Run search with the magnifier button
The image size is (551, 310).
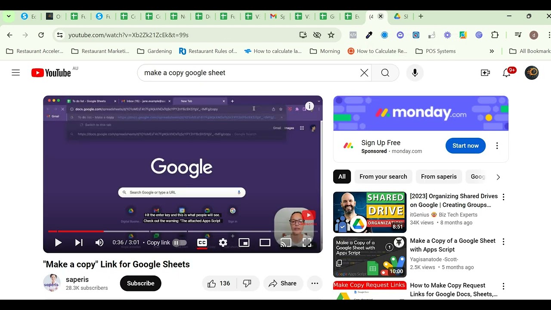tap(385, 73)
